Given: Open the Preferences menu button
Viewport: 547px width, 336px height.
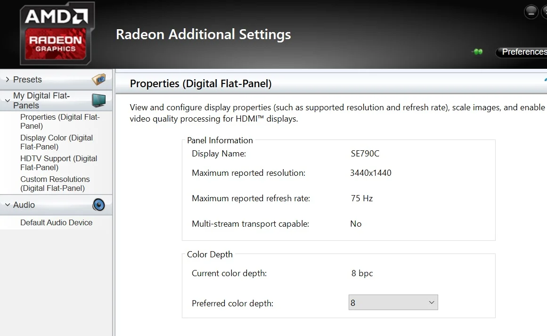Looking at the screenshot, I should coord(522,52).
